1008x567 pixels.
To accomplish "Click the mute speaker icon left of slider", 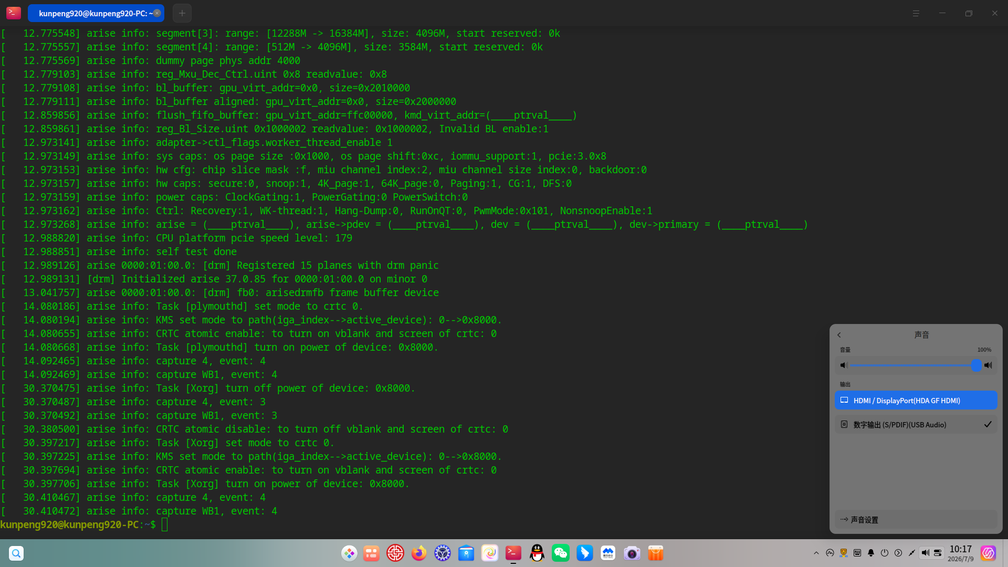I will 844,365.
